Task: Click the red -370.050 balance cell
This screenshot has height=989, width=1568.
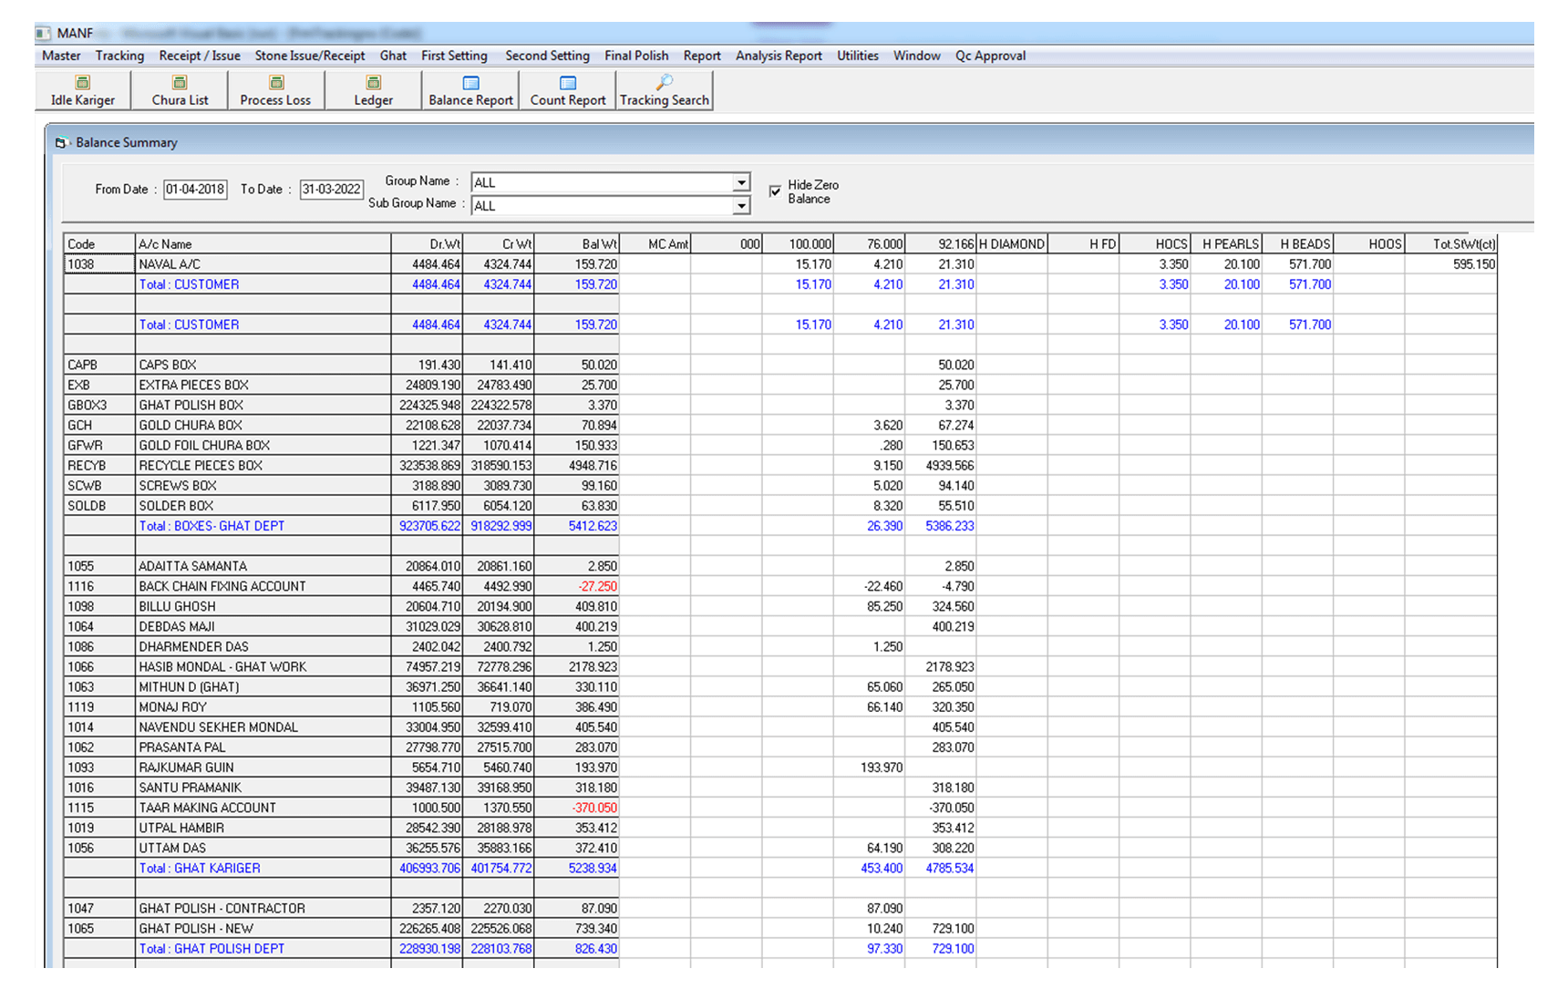Action: 577,808
